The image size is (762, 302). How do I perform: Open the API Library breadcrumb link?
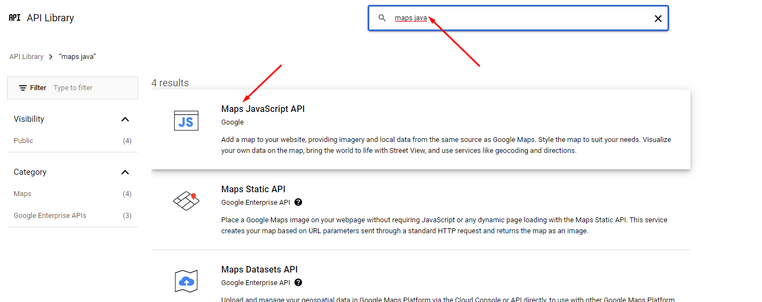(x=26, y=57)
